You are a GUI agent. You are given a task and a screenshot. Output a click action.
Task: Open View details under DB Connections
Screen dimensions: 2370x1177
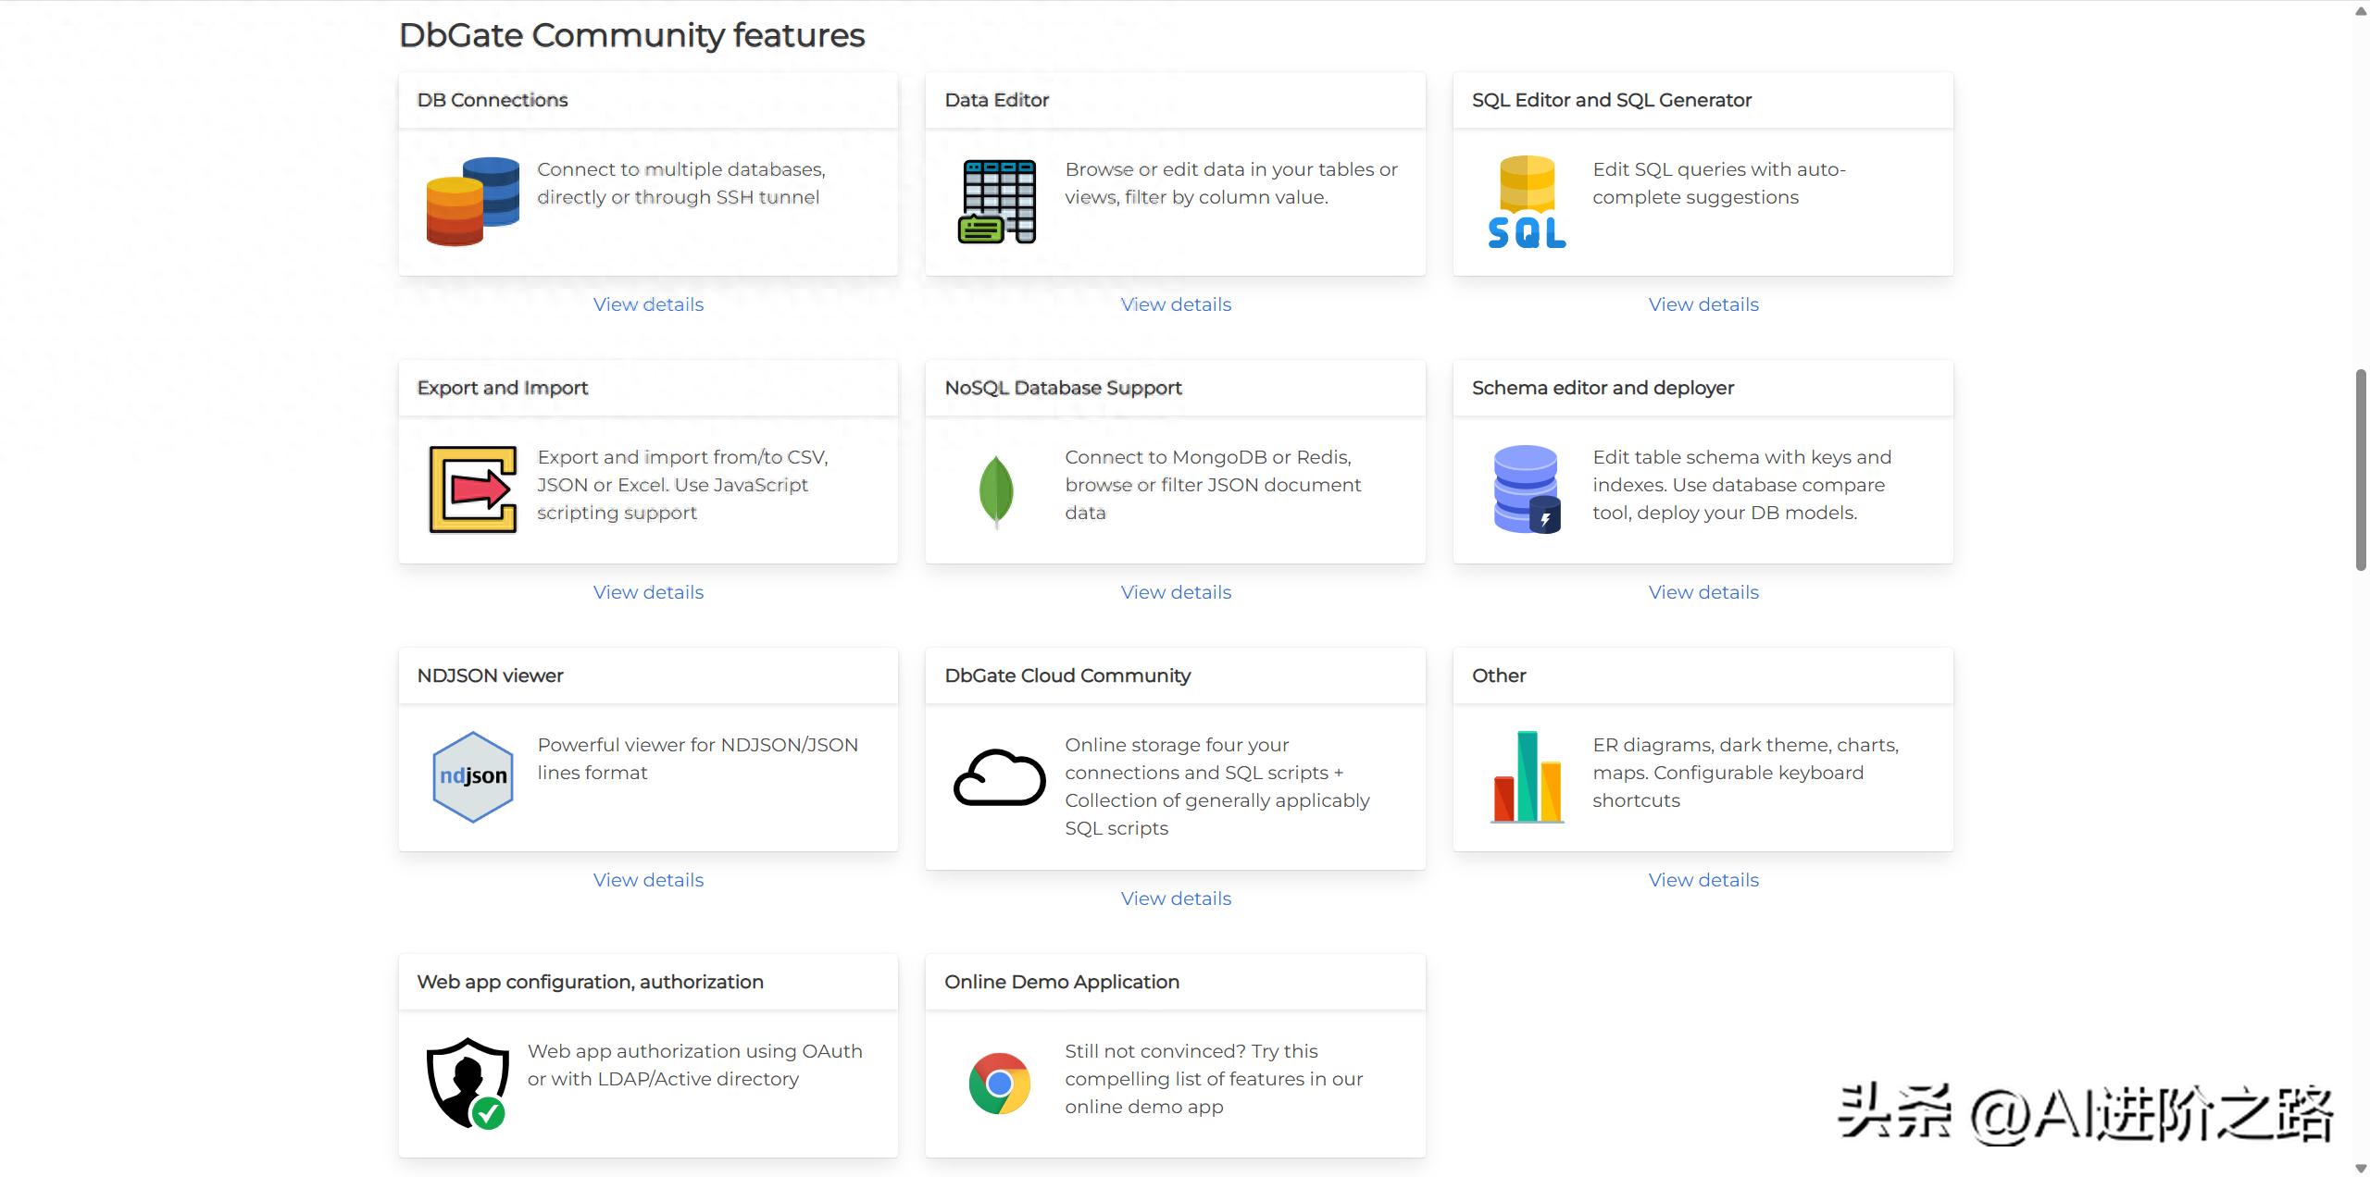(648, 304)
